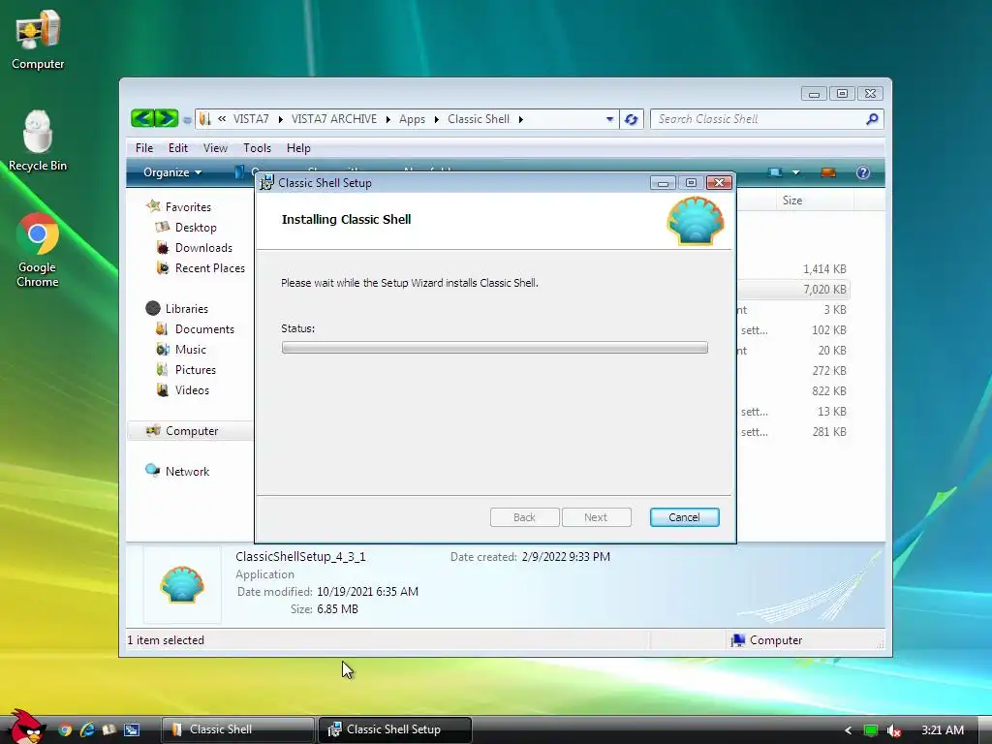Click Cancel in Classic Shell Setup
Screen dimensions: 992x744
point(685,517)
